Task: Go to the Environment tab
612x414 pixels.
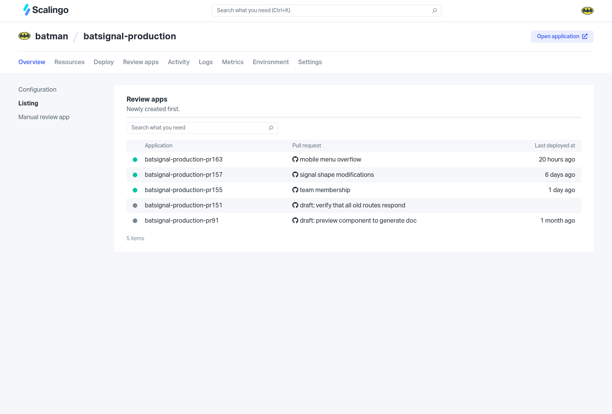Action: tap(271, 62)
